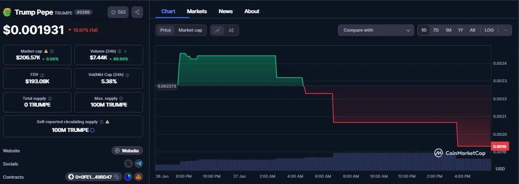The height and width of the screenshot is (184, 519).
Task: Open the Total supply info icon
Action: [x=50, y=99]
